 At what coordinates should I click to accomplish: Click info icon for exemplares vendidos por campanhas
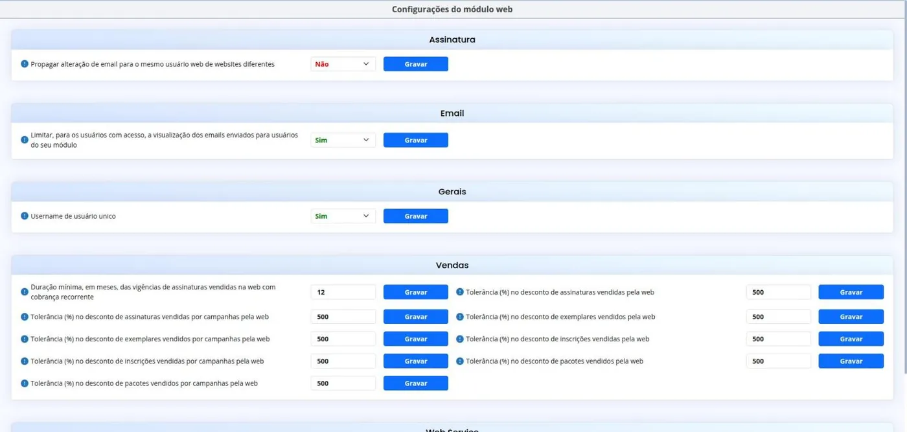[25, 339]
